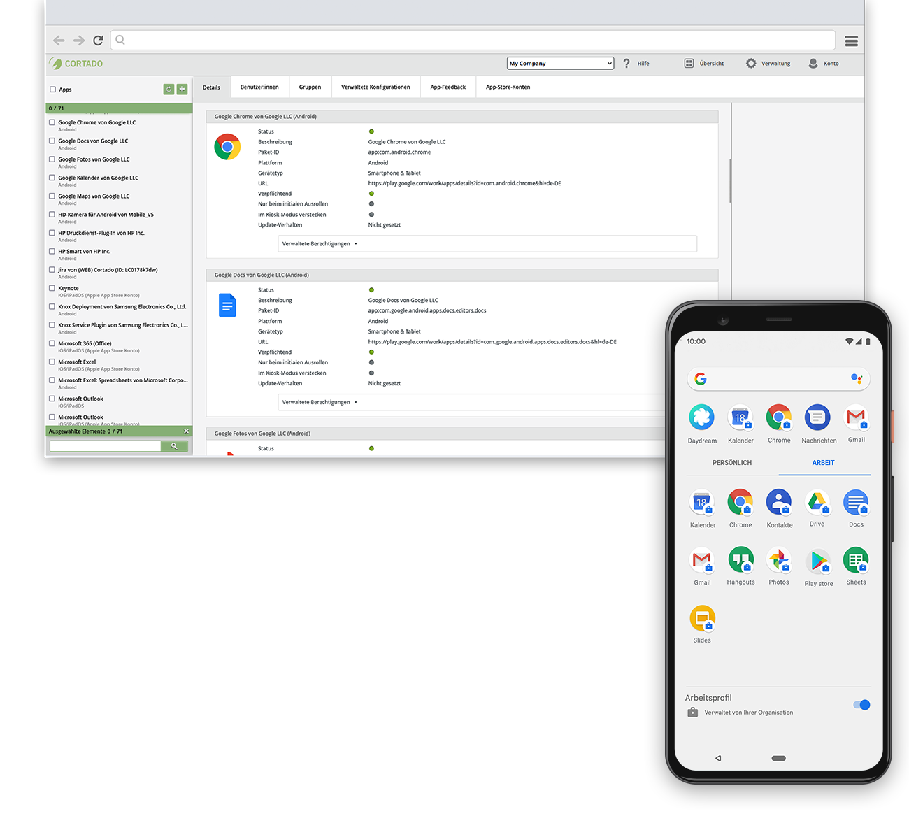
Task: Reload the page with the refresh icon
Action: [98, 41]
